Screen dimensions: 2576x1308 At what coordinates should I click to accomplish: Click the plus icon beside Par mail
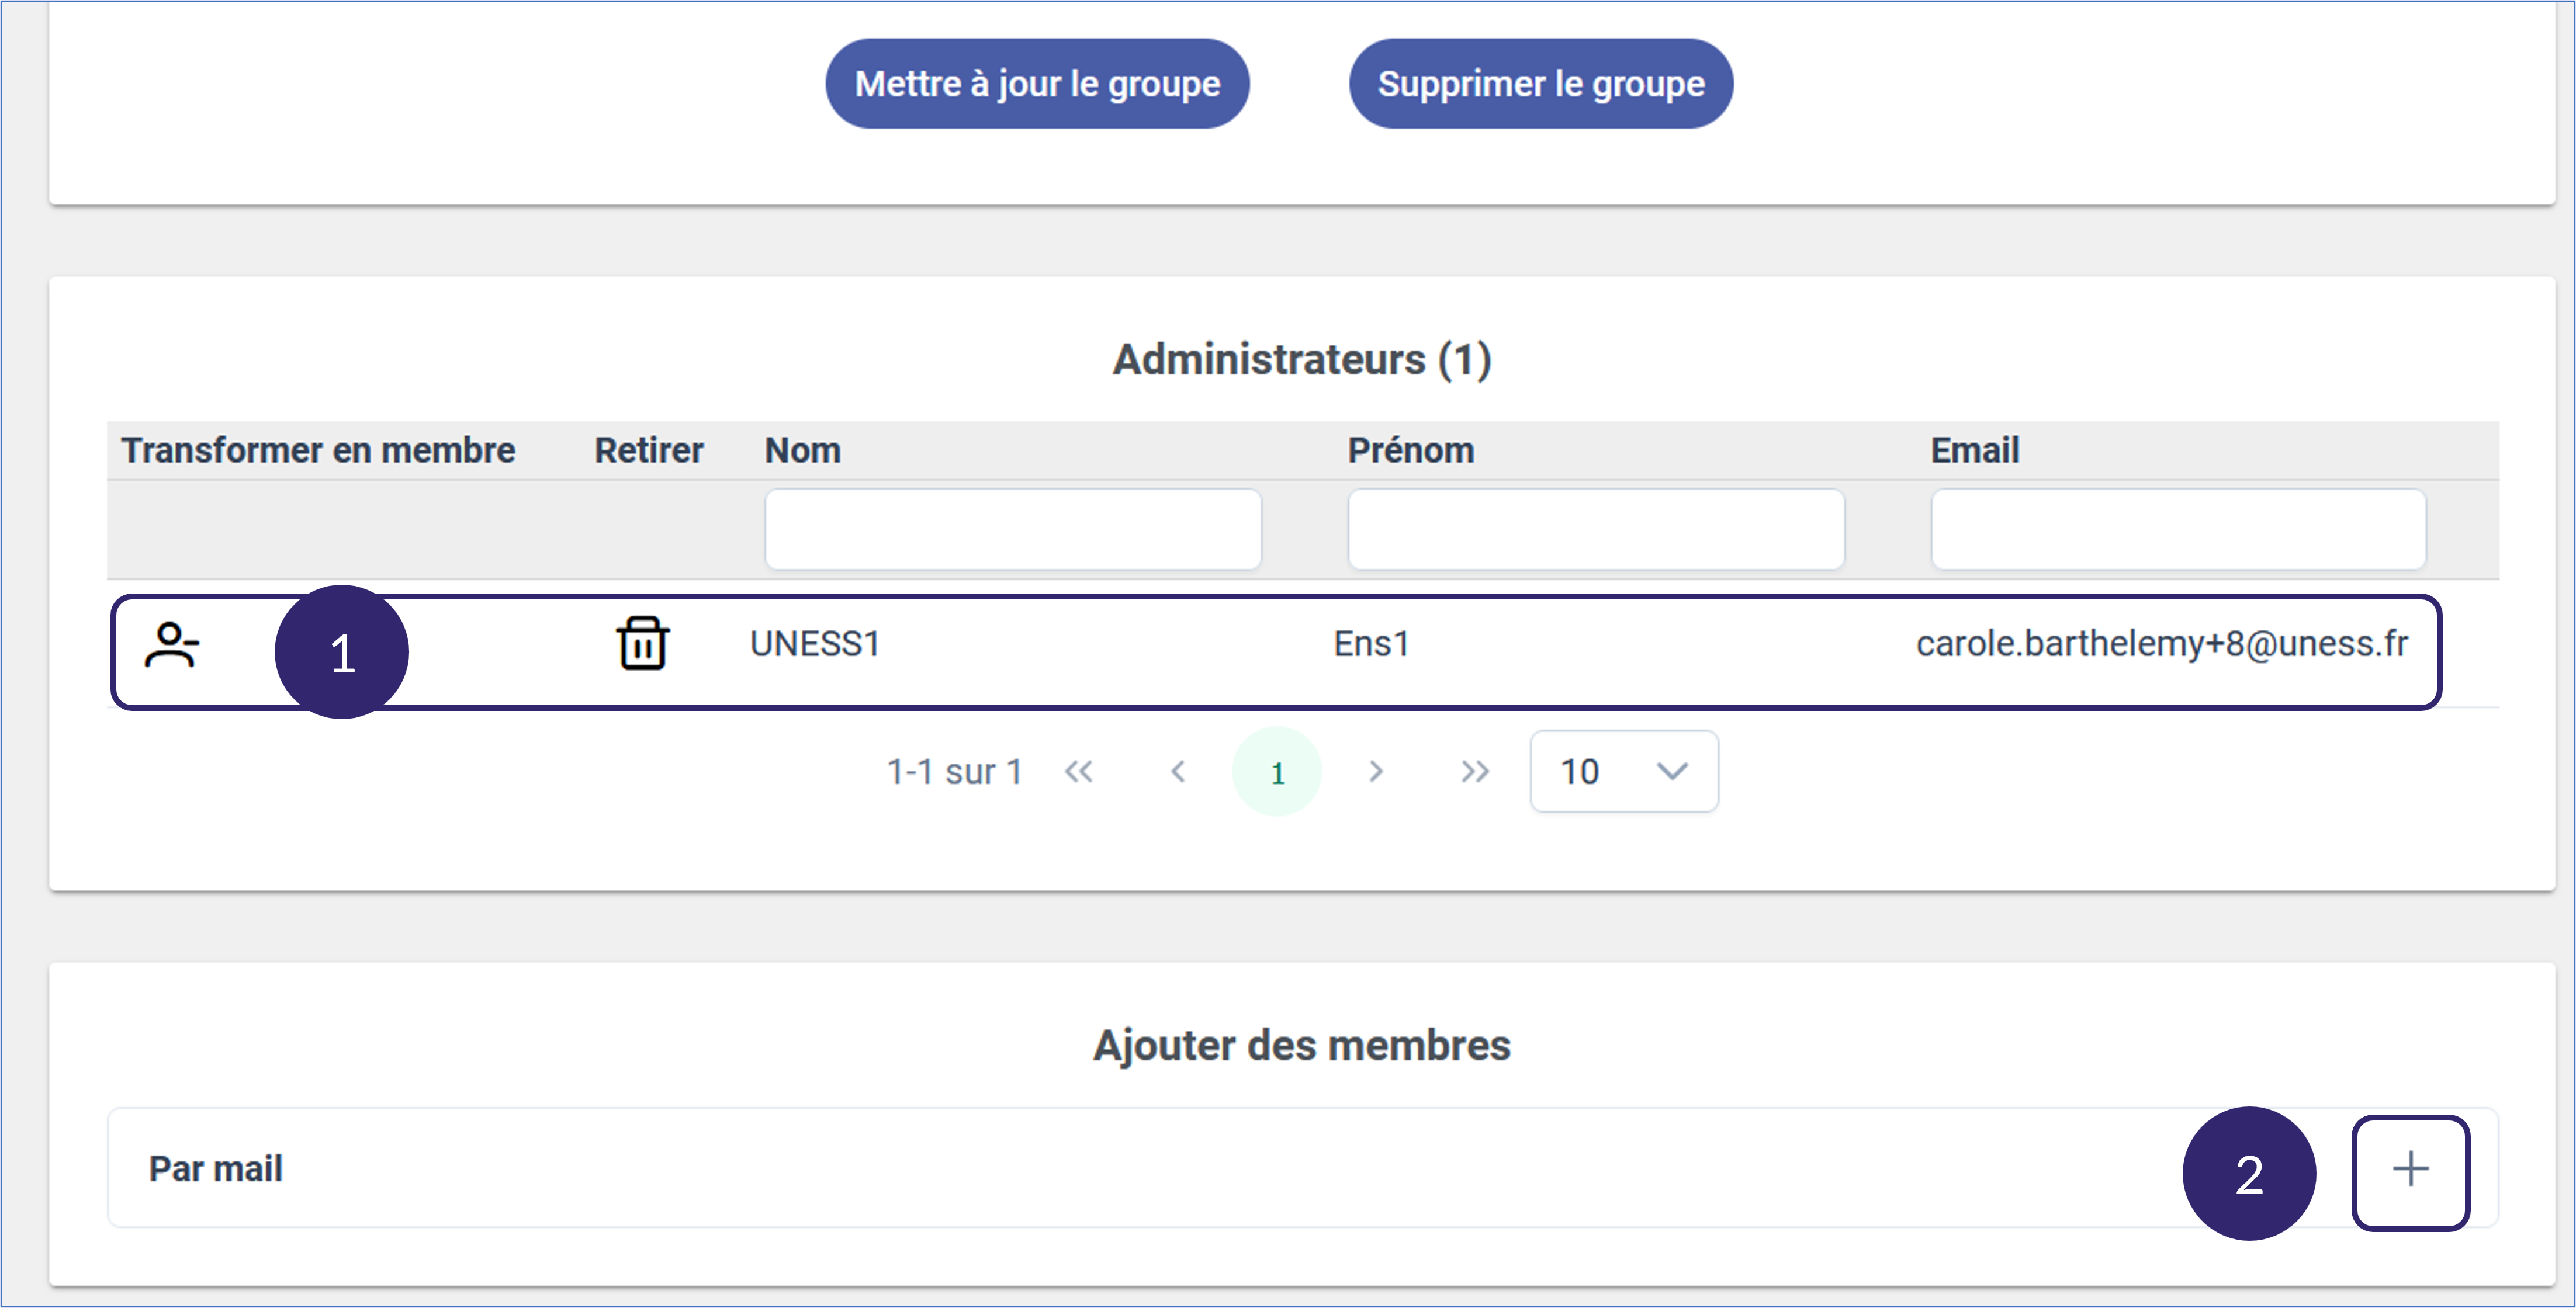[x=2409, y=1170]
